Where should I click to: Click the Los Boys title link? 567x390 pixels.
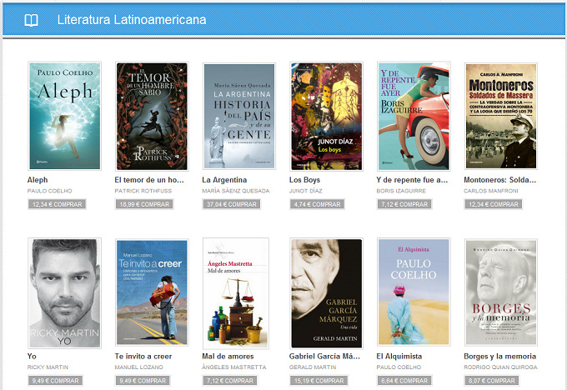305,180
